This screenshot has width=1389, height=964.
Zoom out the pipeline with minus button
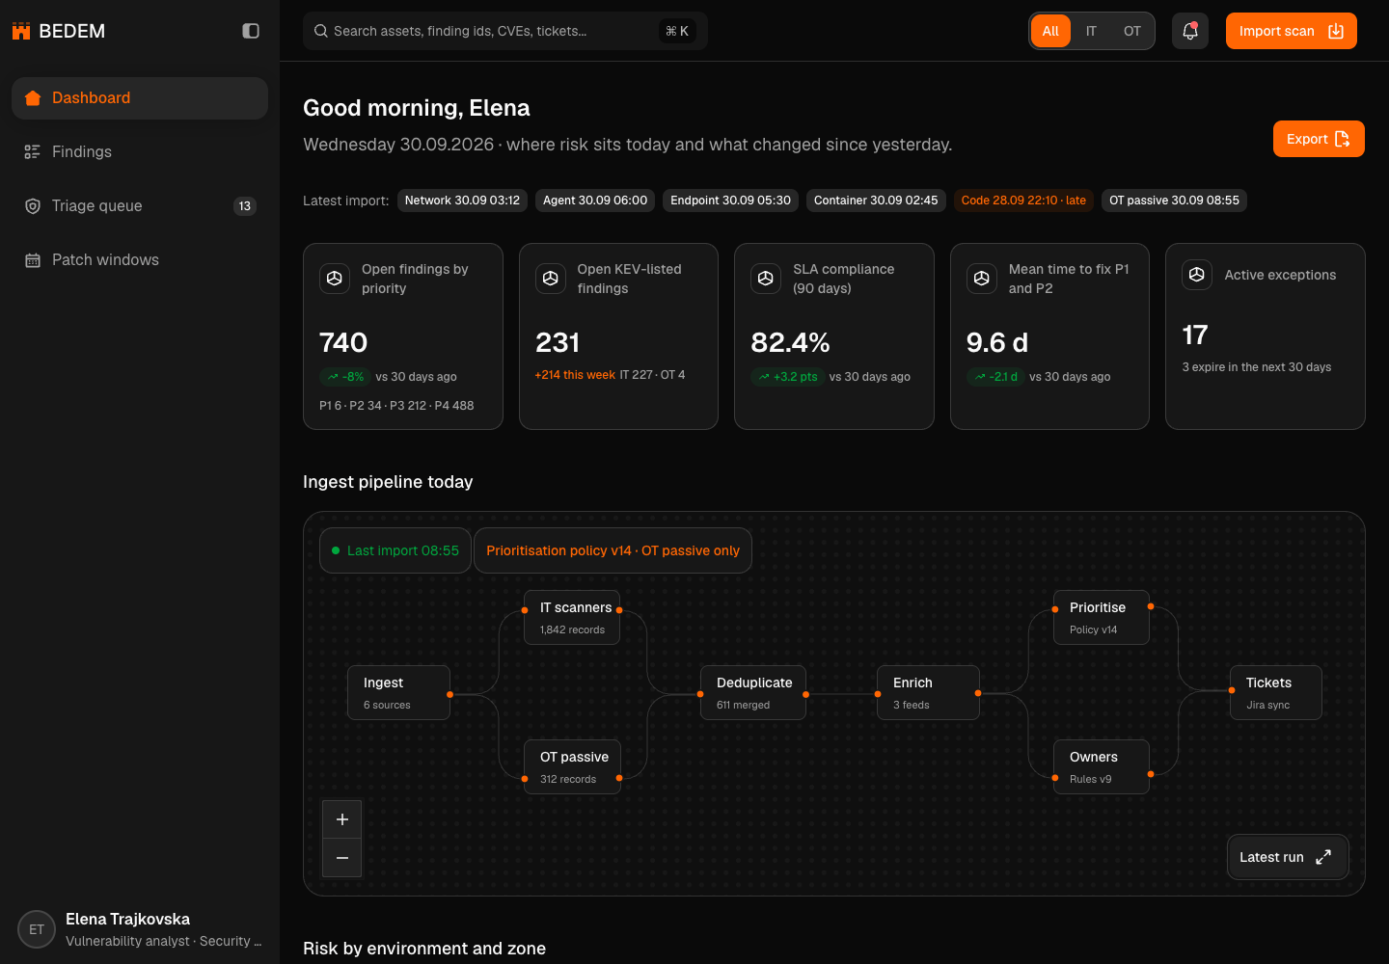[x=342, y=858]
